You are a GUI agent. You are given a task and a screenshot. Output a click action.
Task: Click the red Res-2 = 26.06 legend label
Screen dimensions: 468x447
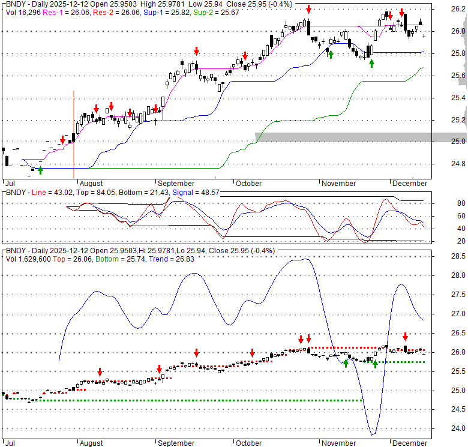click(116, 13)
